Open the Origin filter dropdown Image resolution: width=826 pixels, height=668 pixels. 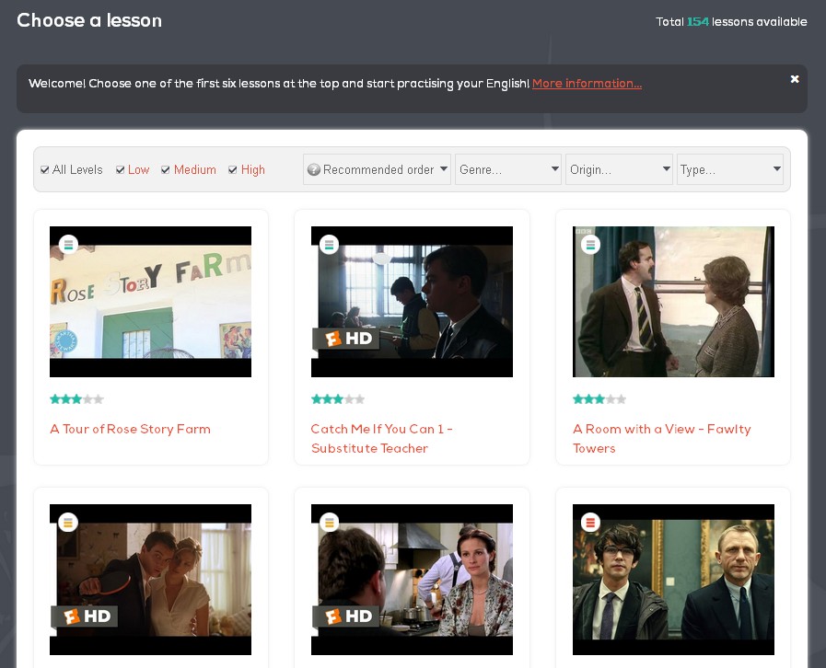pyautogui.click(x=619, y=169)
